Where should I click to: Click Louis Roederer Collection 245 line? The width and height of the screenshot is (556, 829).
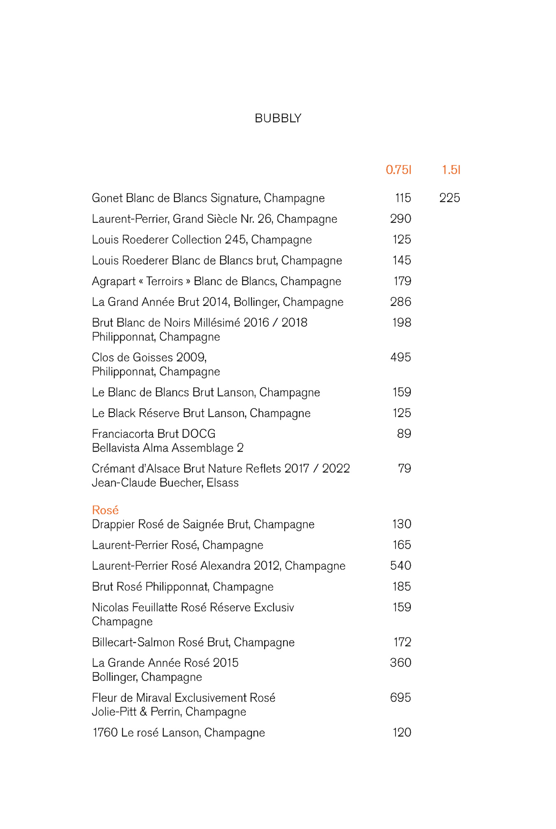[x=202, y=240]
